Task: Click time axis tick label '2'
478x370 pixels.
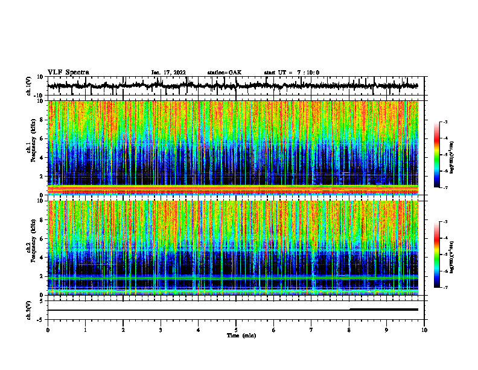Action: [123, 330]
